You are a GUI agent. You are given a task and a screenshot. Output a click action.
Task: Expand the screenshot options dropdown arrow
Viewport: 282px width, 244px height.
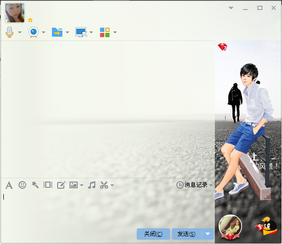(112, 185)
